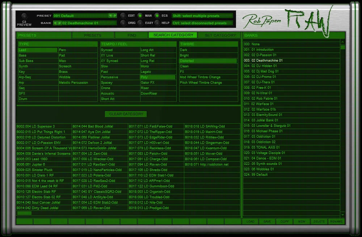This screenshot has width=362, height=237.
Task: Open HELP via the round icon
Action: tap(156, 23)
